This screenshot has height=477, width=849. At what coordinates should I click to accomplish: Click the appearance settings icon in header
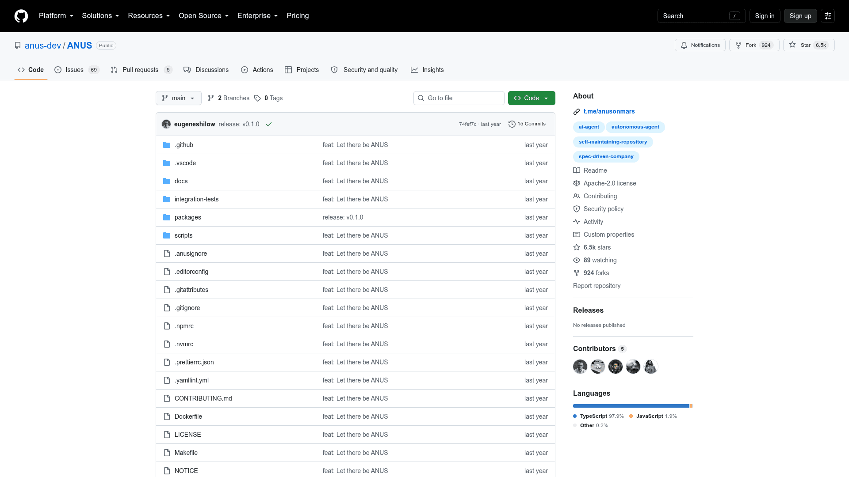tap(828, 16)
